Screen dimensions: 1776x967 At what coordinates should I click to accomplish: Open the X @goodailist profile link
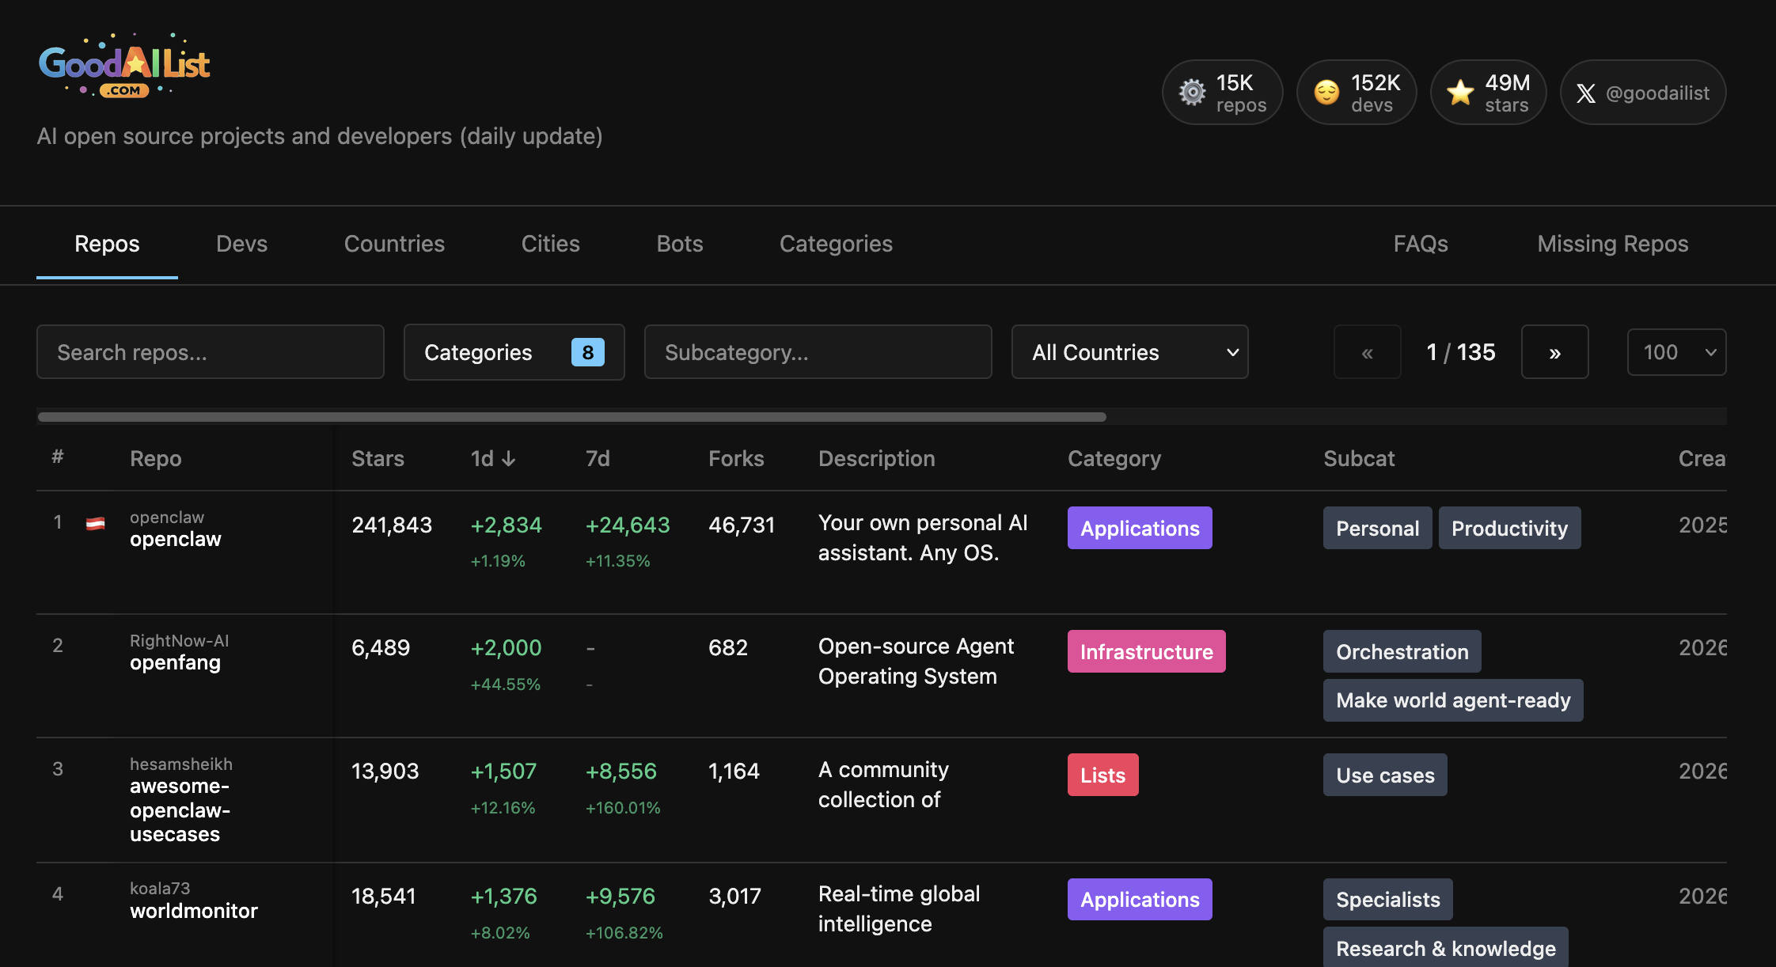tap(1643, 93)
